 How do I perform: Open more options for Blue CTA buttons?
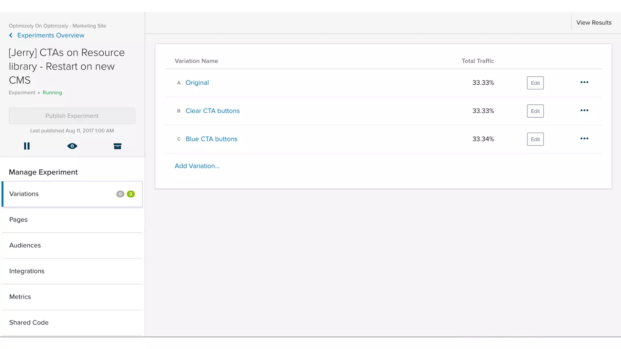(x=584, y=139)
